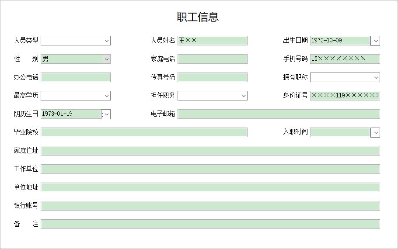Image resolution: width=398 pixels, height=249 pixels.
Task: Open the 入职时间 date picker arrow
Action: (x=375, y=133)
